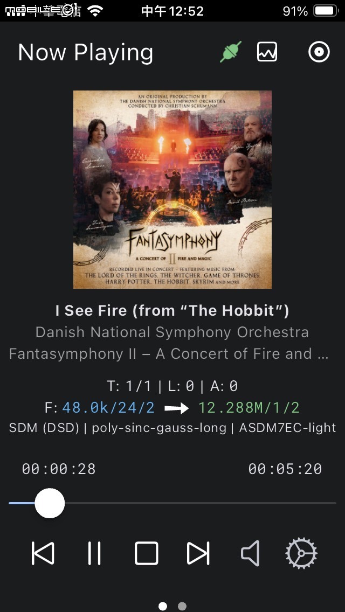345x612 pixels.
Task: Tap the 12.288M/1/2 output format
Action: point(249,408)
